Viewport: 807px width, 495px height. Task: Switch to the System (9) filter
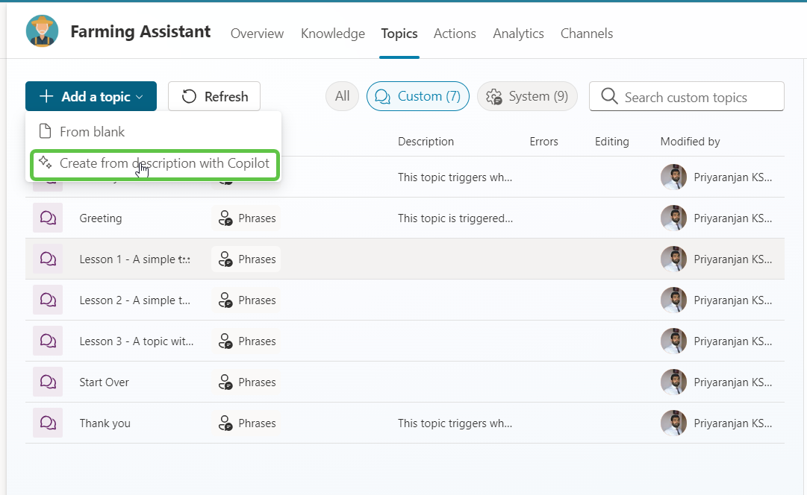click(527, 96)
